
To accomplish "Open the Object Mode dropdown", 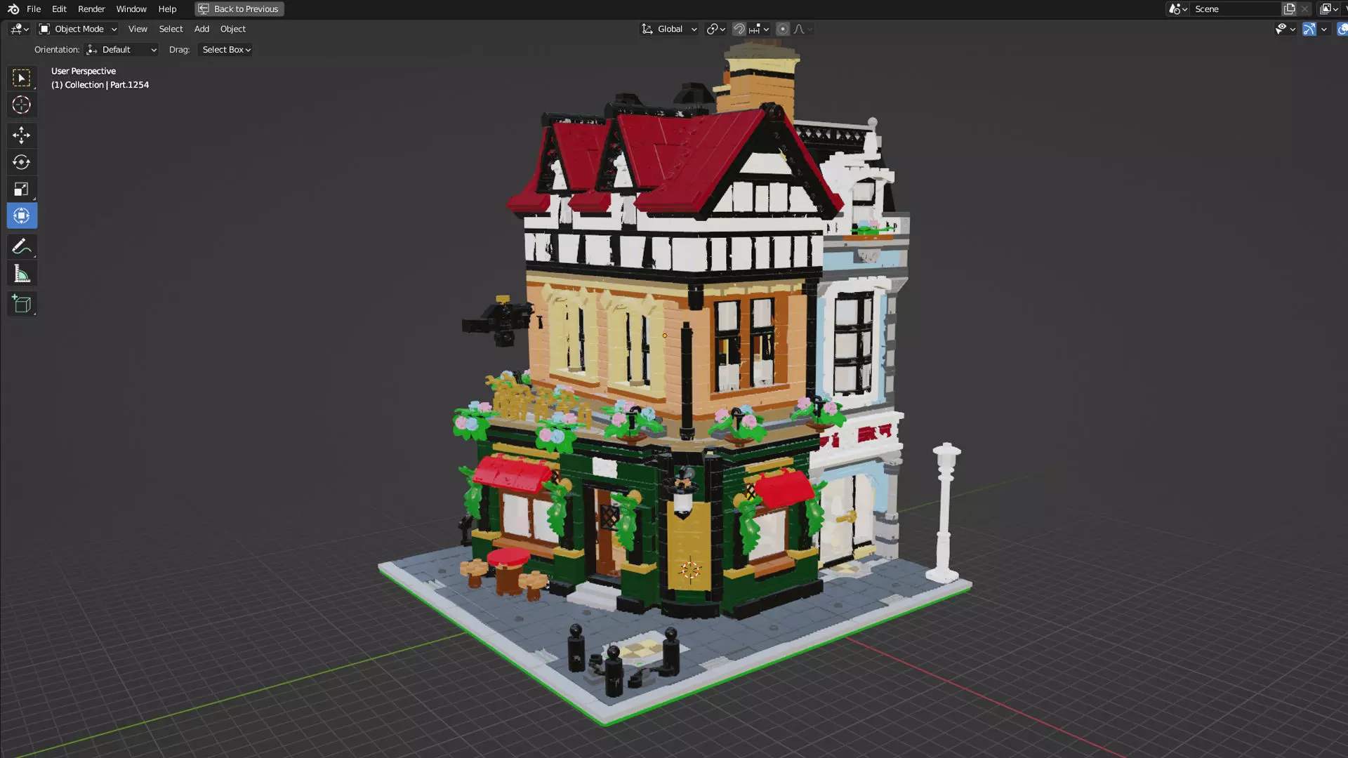I will (x=77, y=29).
